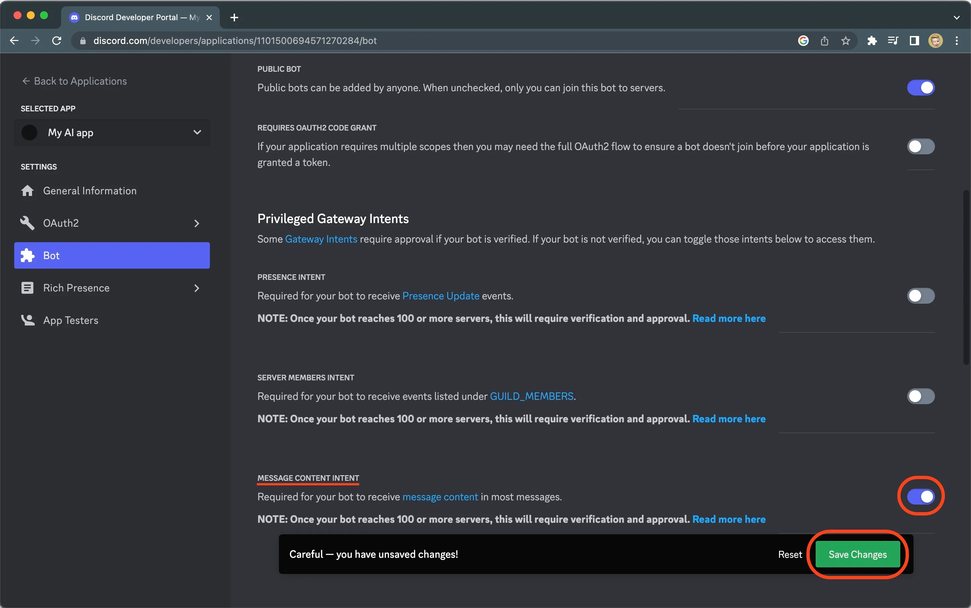Click the Rich Presence document icon
This screenshot has width=971, height=608.
point(27,288)
